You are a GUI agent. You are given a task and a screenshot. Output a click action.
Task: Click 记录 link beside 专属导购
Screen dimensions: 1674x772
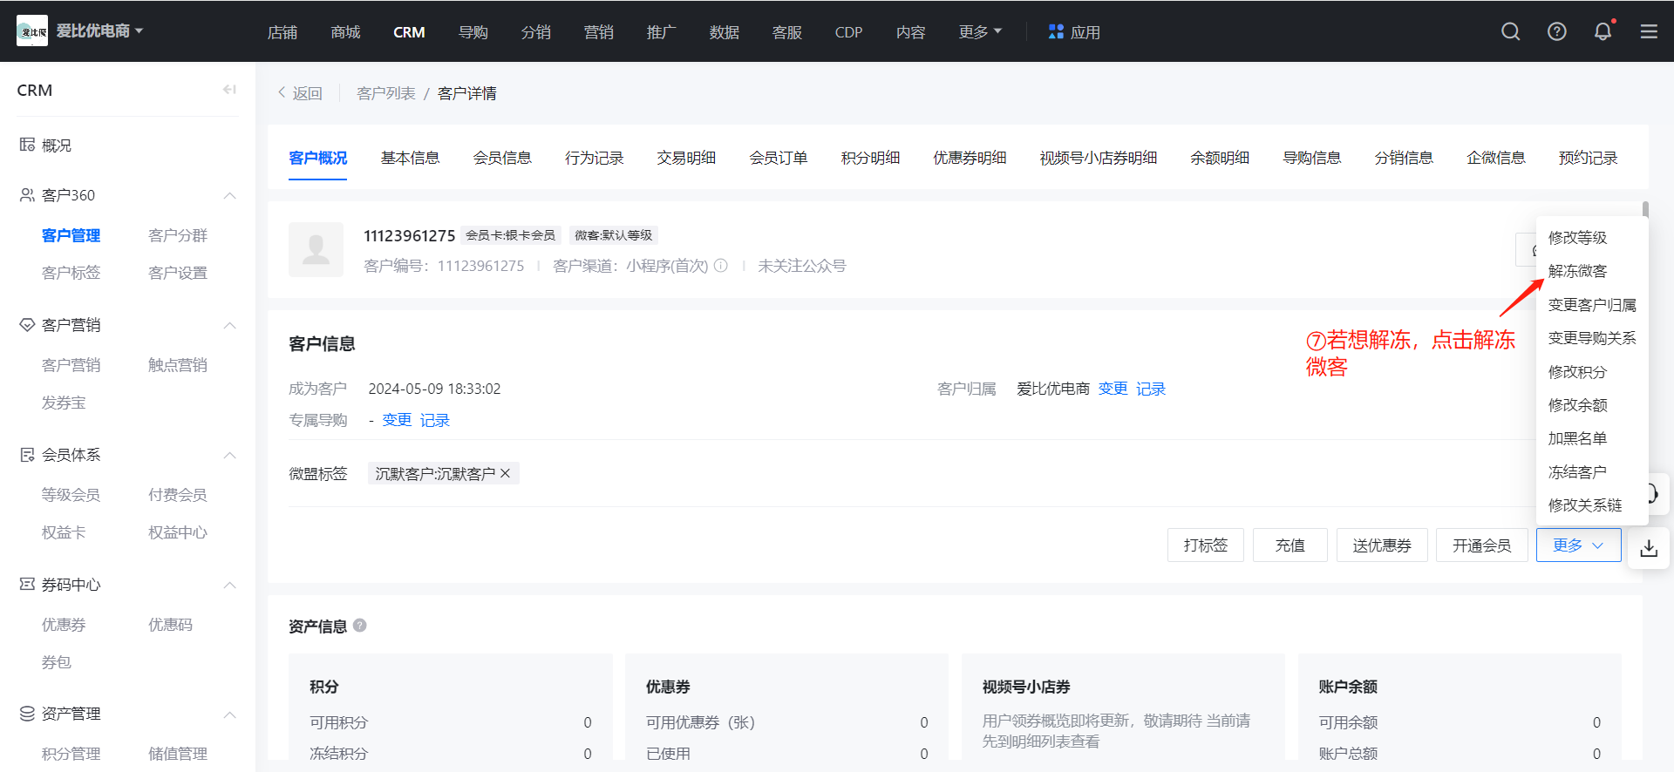[435, 420]
